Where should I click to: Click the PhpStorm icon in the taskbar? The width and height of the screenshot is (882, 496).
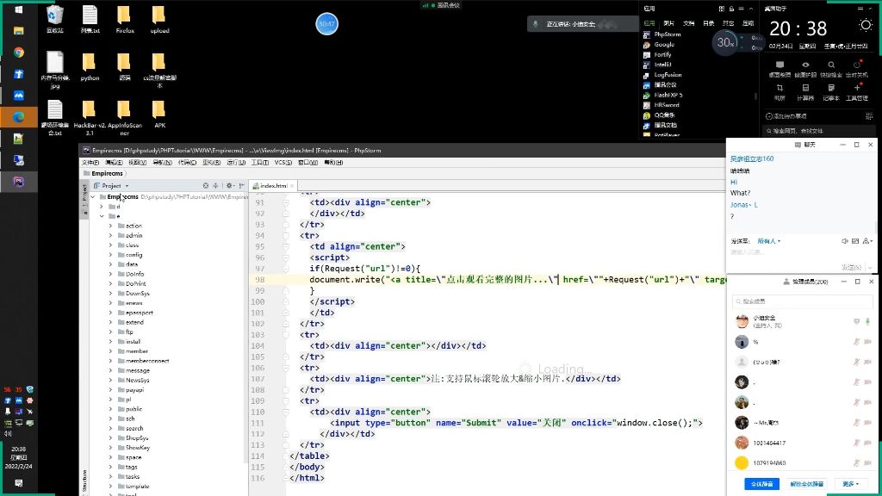(x=19, y=182)
